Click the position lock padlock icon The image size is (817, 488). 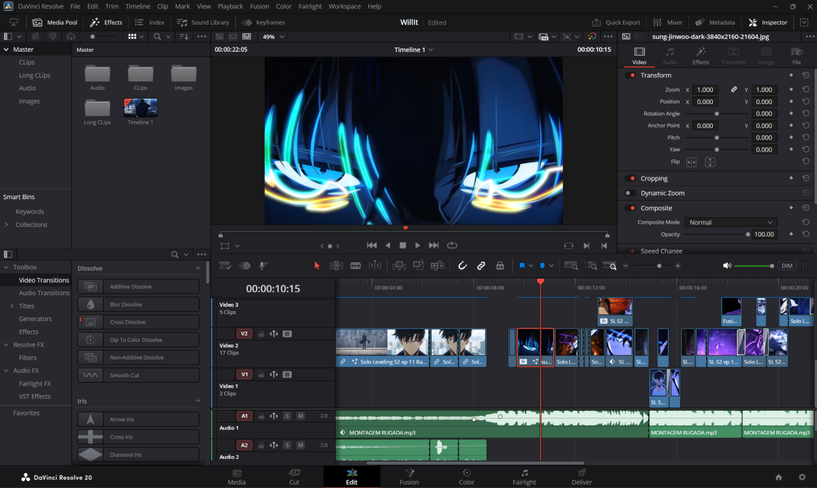click(500, 266)
